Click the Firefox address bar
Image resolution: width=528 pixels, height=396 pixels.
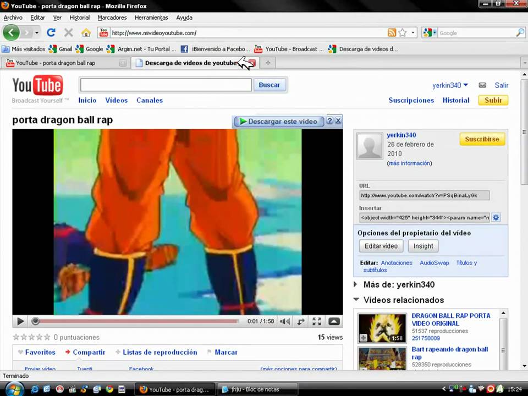[249, 32]
